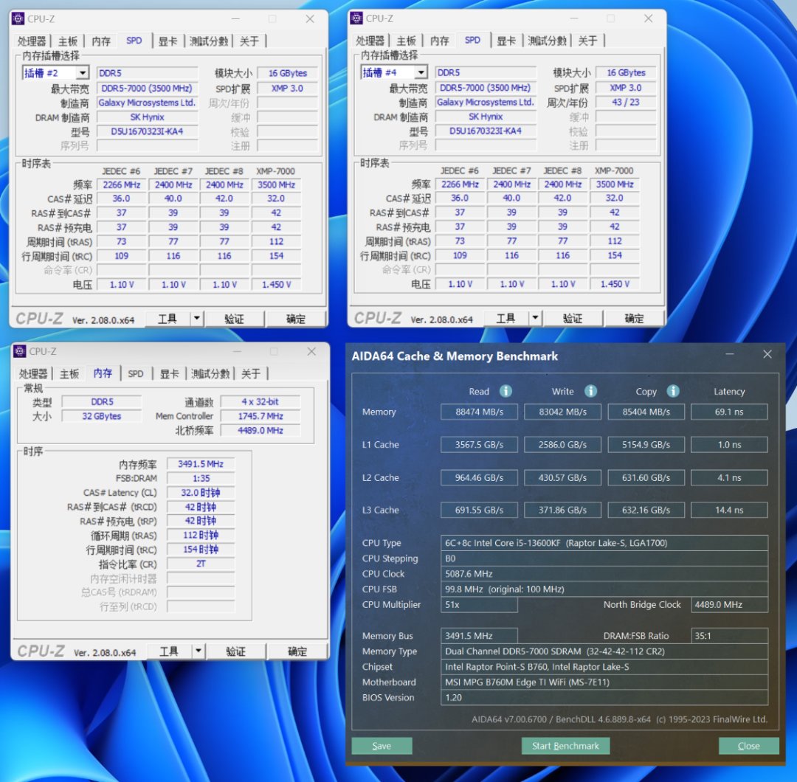The image size is (797, 782).
Task: Click CPU-Z app icon in top-left window title
Action: pyautogui.click(x=18, y=18)
